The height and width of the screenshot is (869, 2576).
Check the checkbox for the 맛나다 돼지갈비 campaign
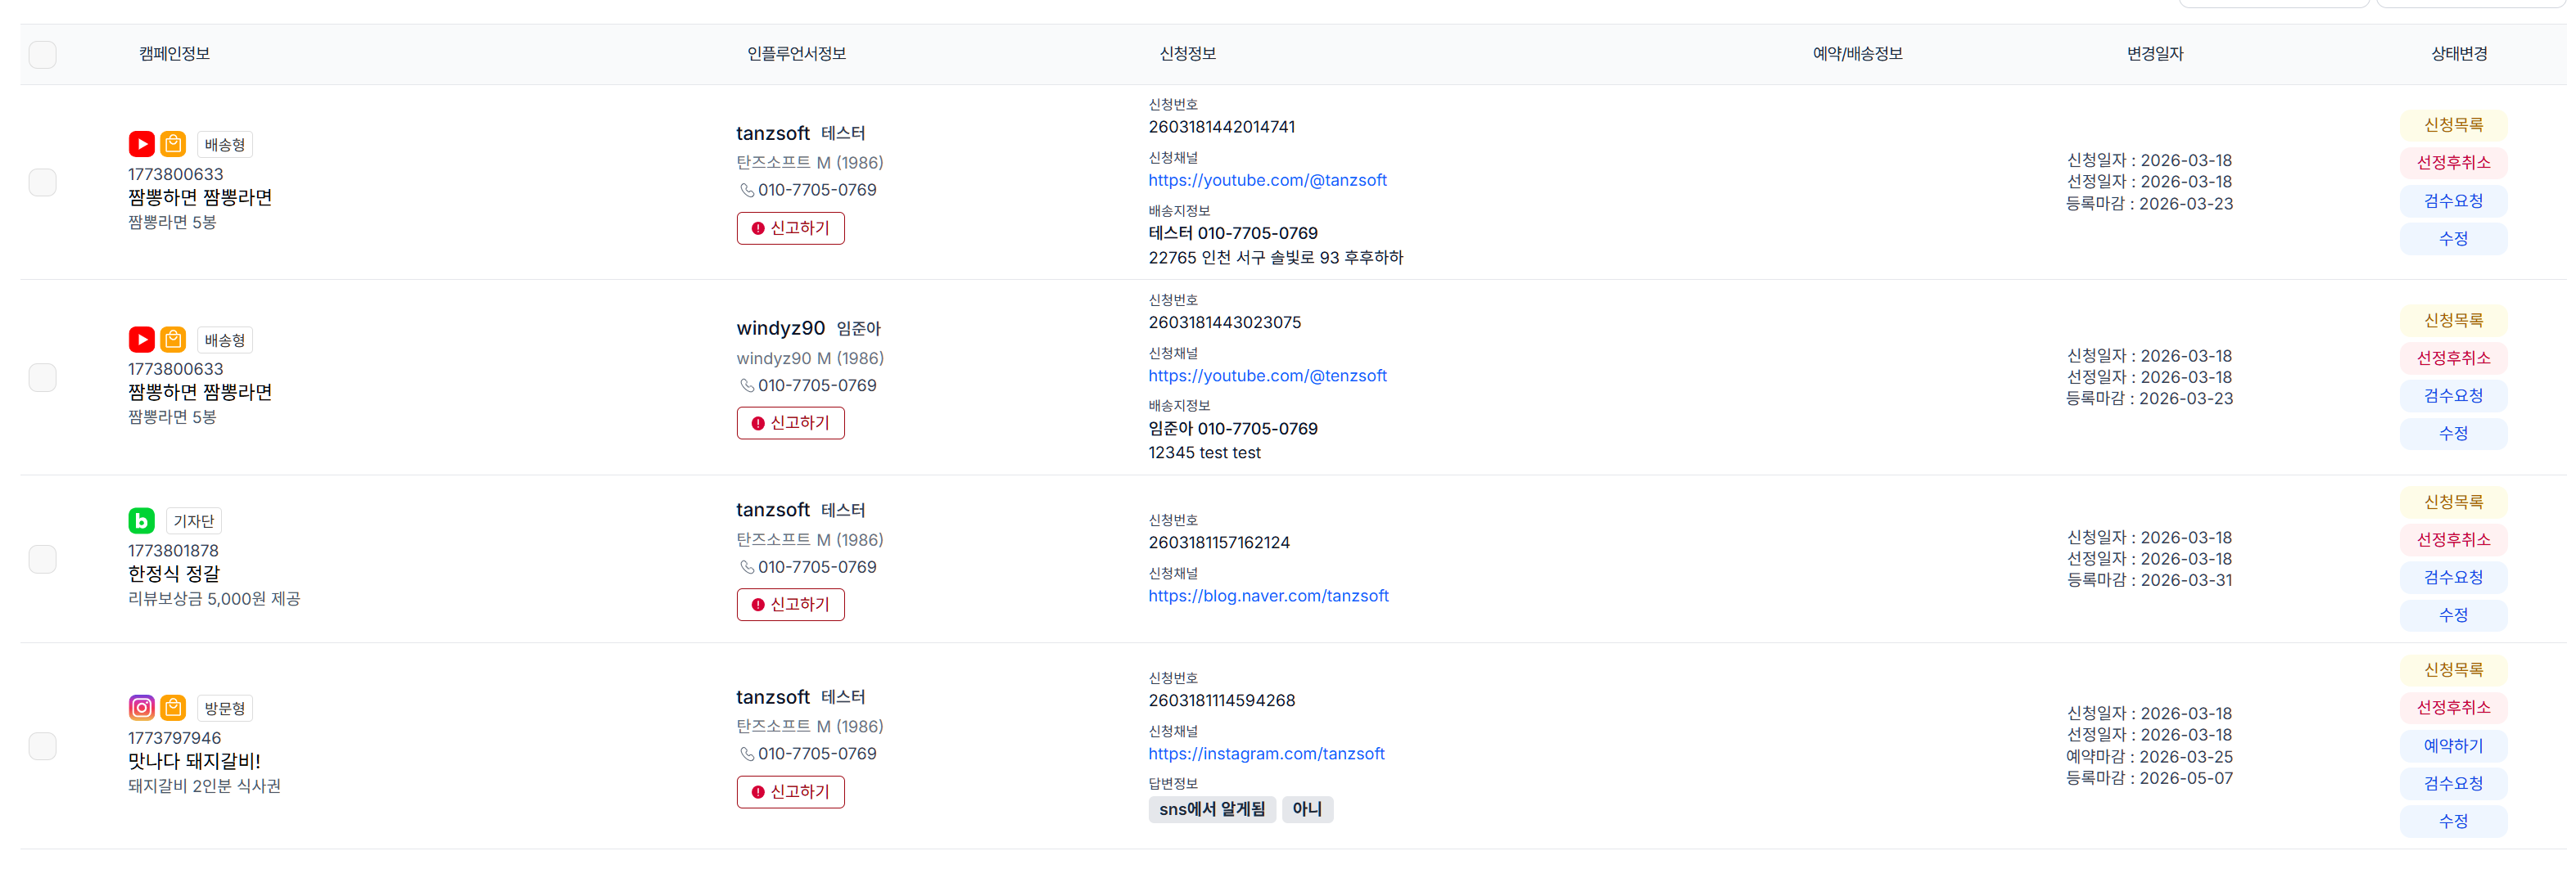42,745
